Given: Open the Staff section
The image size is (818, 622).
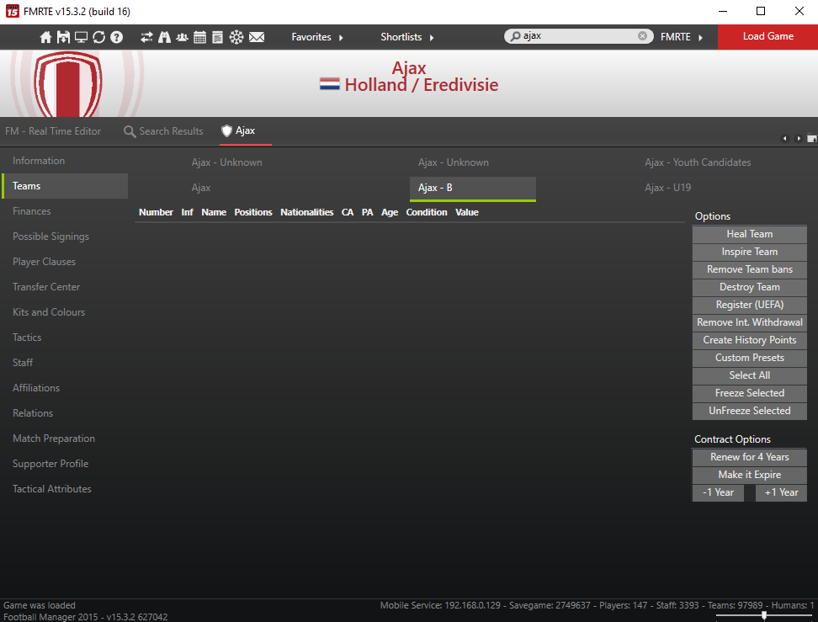Looking at the screenshot, I should [x=65, y=363].
